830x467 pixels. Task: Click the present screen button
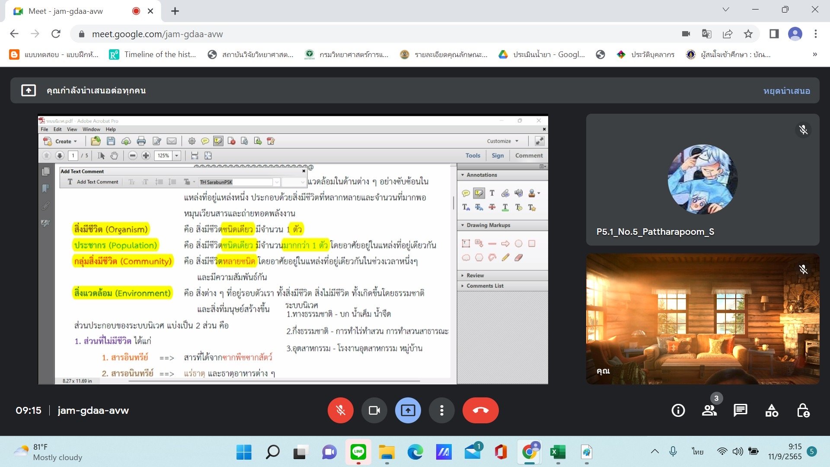pyautogui.click(x=408, y=410)
